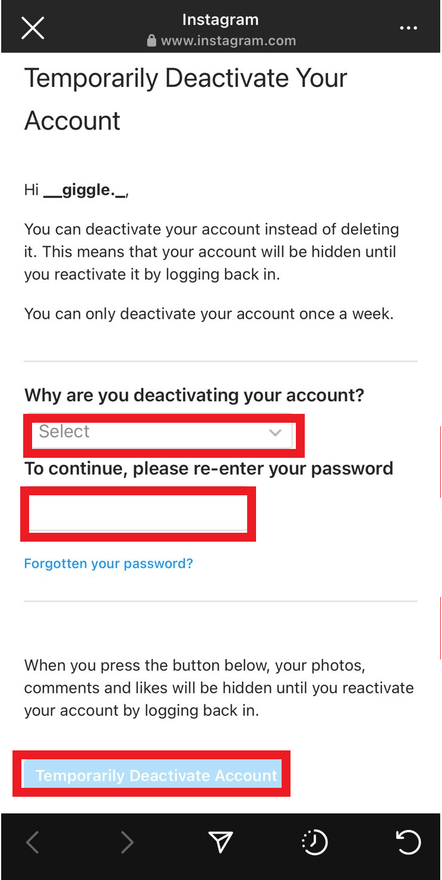Tap the "Why are you deactivating your account?" label
Image resolution: width=442 pixels, height=880 pixels.
(x=194, y=395)
